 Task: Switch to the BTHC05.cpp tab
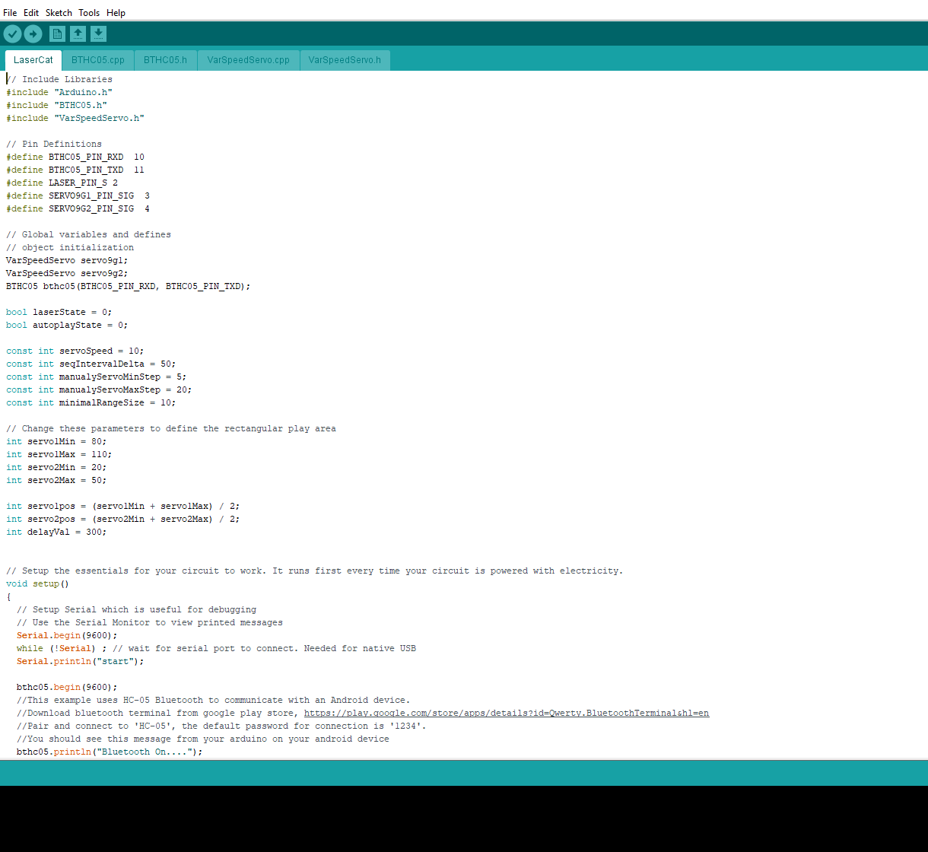click(97, 59)
